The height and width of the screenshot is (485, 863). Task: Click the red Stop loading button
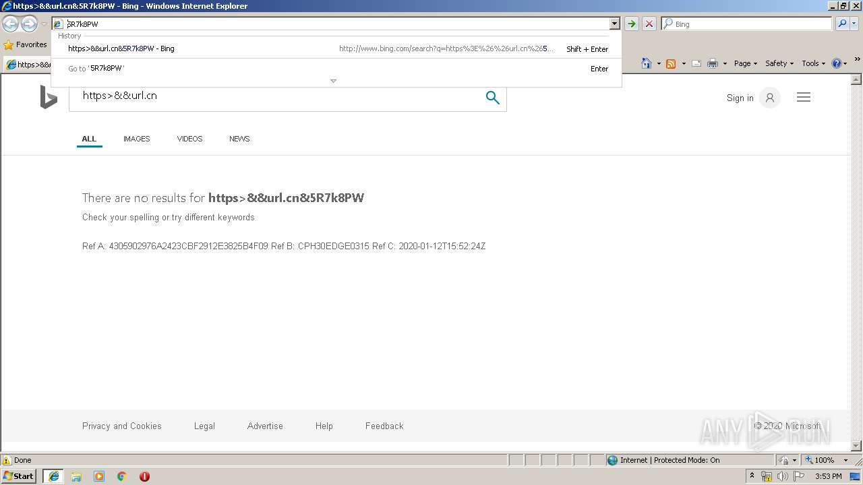(x=649, y=24)
